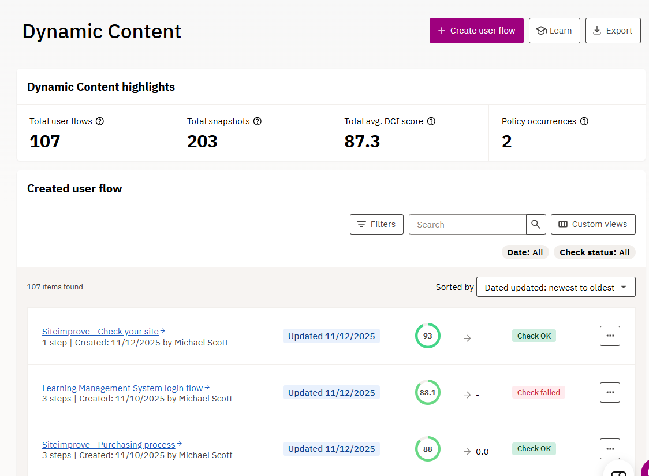
Task: Open Learning Management System login flow link
Action: [x=122, y=388]
